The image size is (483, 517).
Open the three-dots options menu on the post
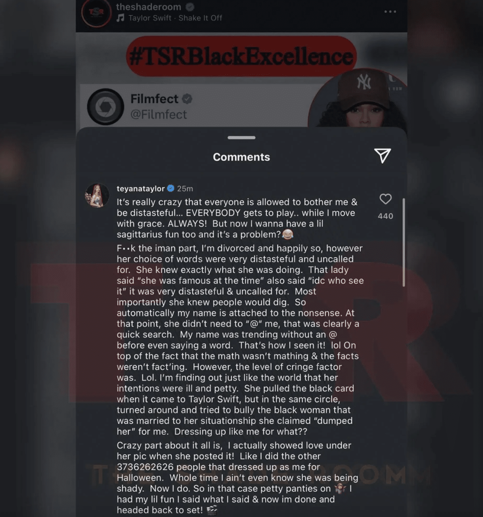point(390,12)
